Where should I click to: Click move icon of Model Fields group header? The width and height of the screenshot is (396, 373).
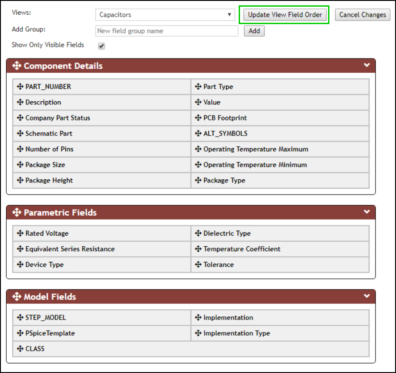pyautogui.click(x=17, y=297)
